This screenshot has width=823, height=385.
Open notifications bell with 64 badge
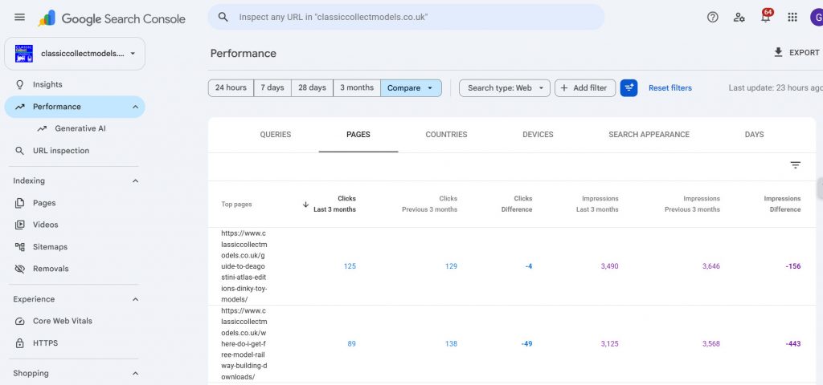766,16
